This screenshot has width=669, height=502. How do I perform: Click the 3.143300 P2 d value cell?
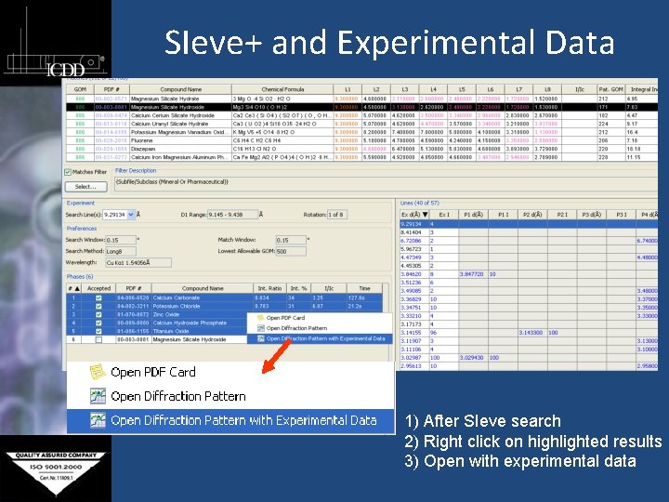[532, 333]
